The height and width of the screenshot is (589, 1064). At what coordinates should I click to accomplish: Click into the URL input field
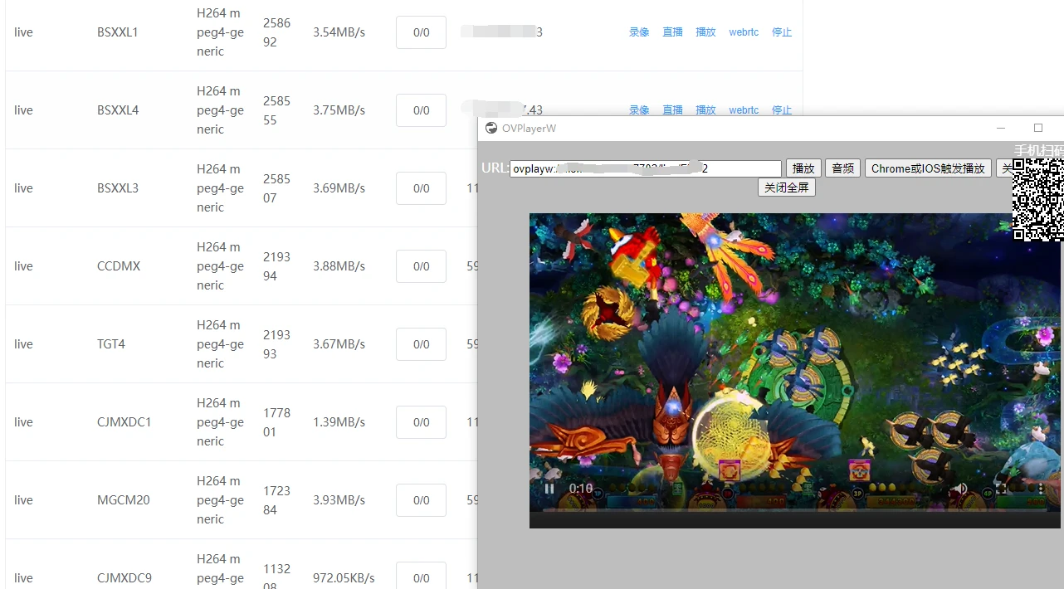point(646,168)
